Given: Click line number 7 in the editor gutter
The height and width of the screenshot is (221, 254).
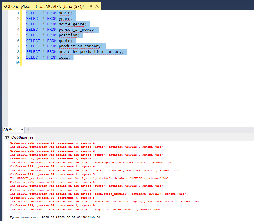Looking at the screenshot, I should tap(18, 46).
